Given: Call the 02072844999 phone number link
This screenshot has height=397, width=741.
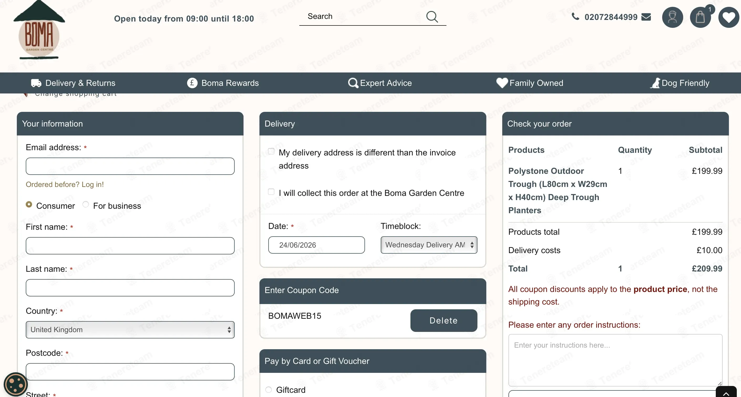Looking at the screenshot, I should [611, 17].
